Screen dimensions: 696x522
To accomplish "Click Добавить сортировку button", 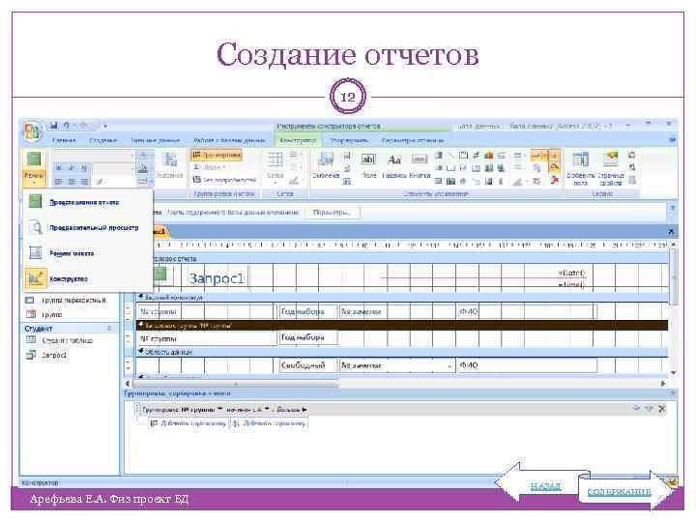I will click(270, 423).
